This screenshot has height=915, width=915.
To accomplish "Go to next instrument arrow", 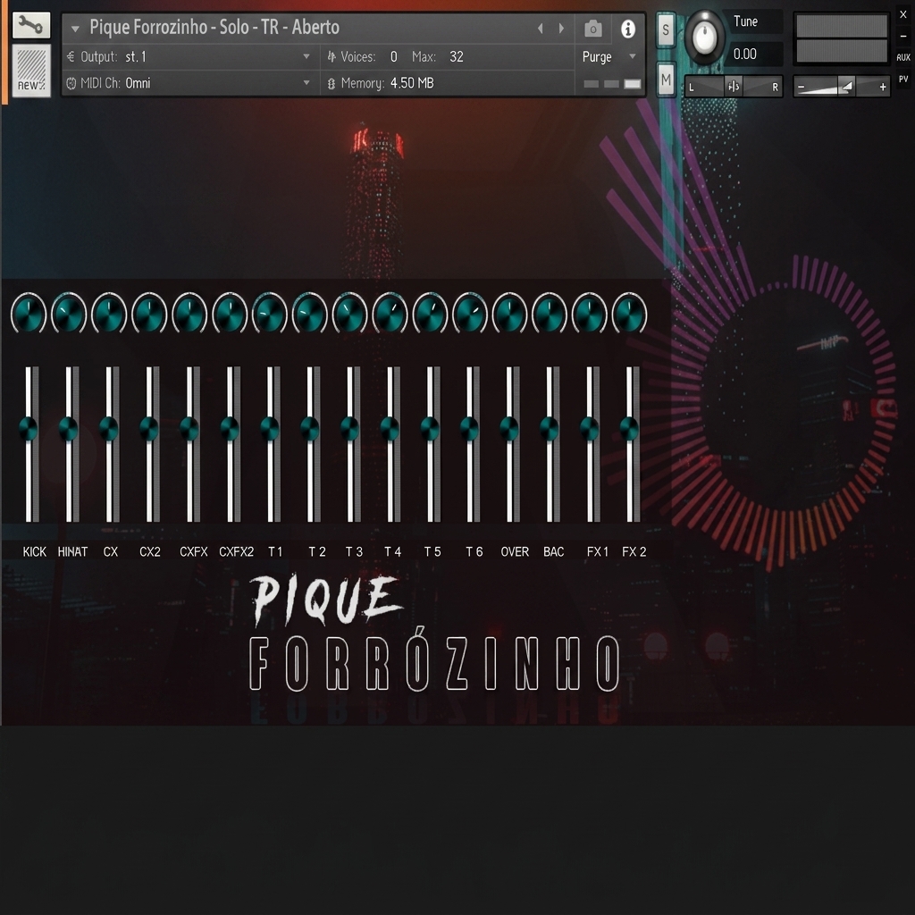I will pyautogui.click(x=561, y=28).
